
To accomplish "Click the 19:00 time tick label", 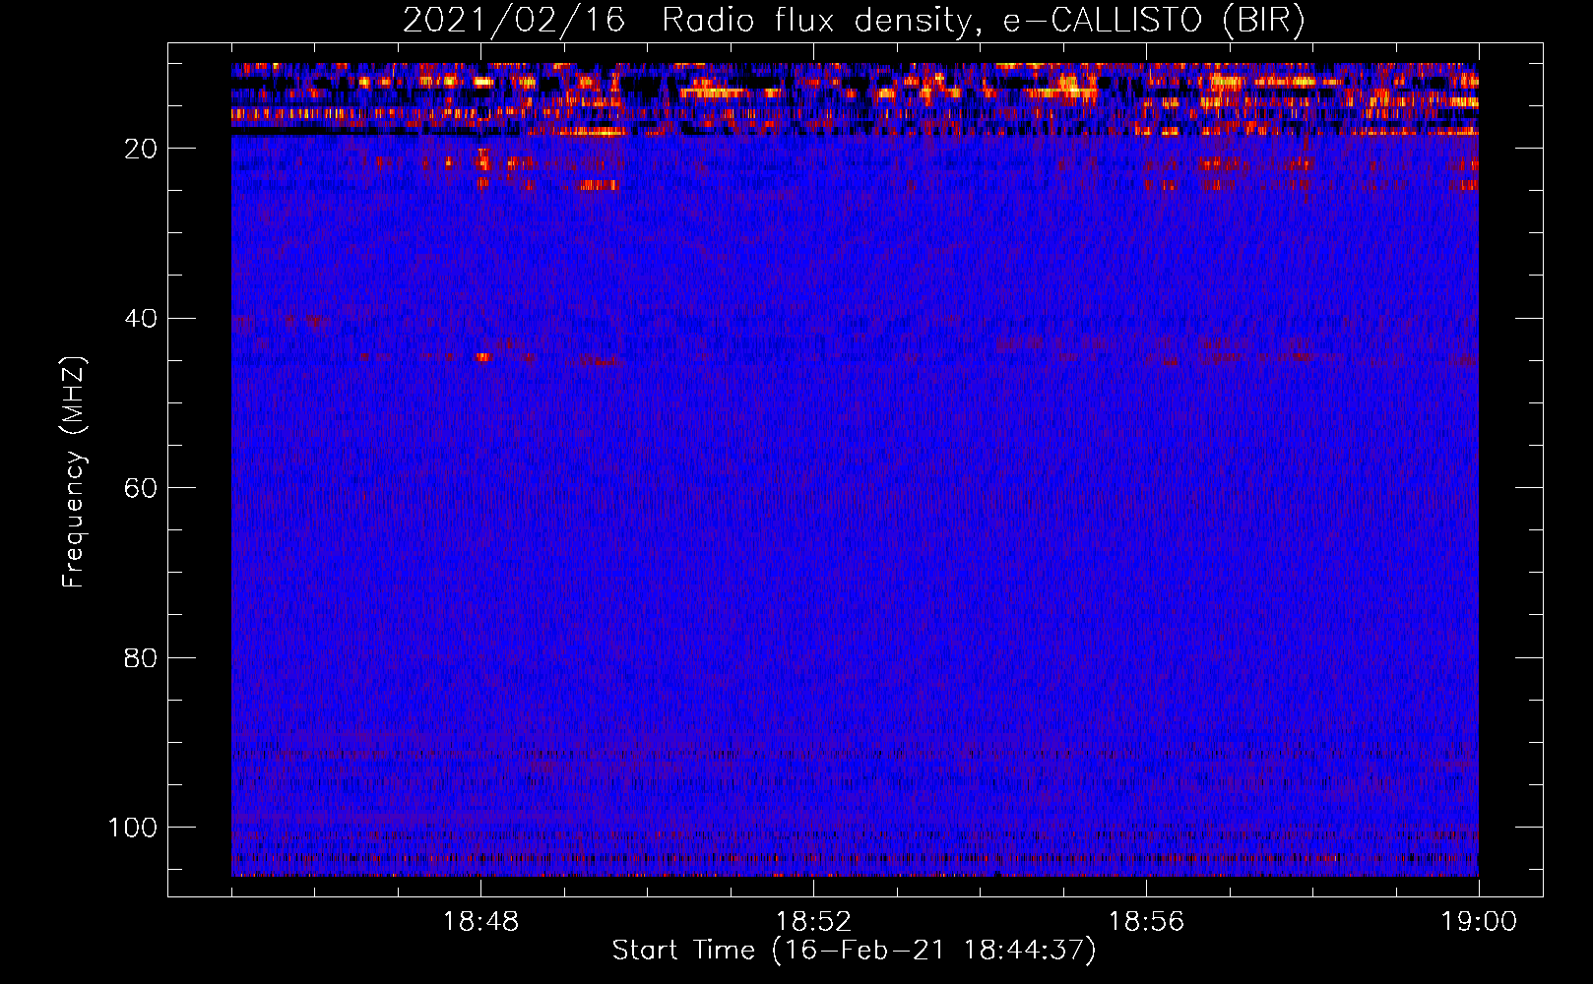I will point(1479,922).
